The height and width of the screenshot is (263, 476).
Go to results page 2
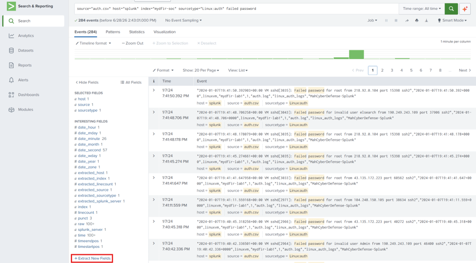tap(382, 70)
